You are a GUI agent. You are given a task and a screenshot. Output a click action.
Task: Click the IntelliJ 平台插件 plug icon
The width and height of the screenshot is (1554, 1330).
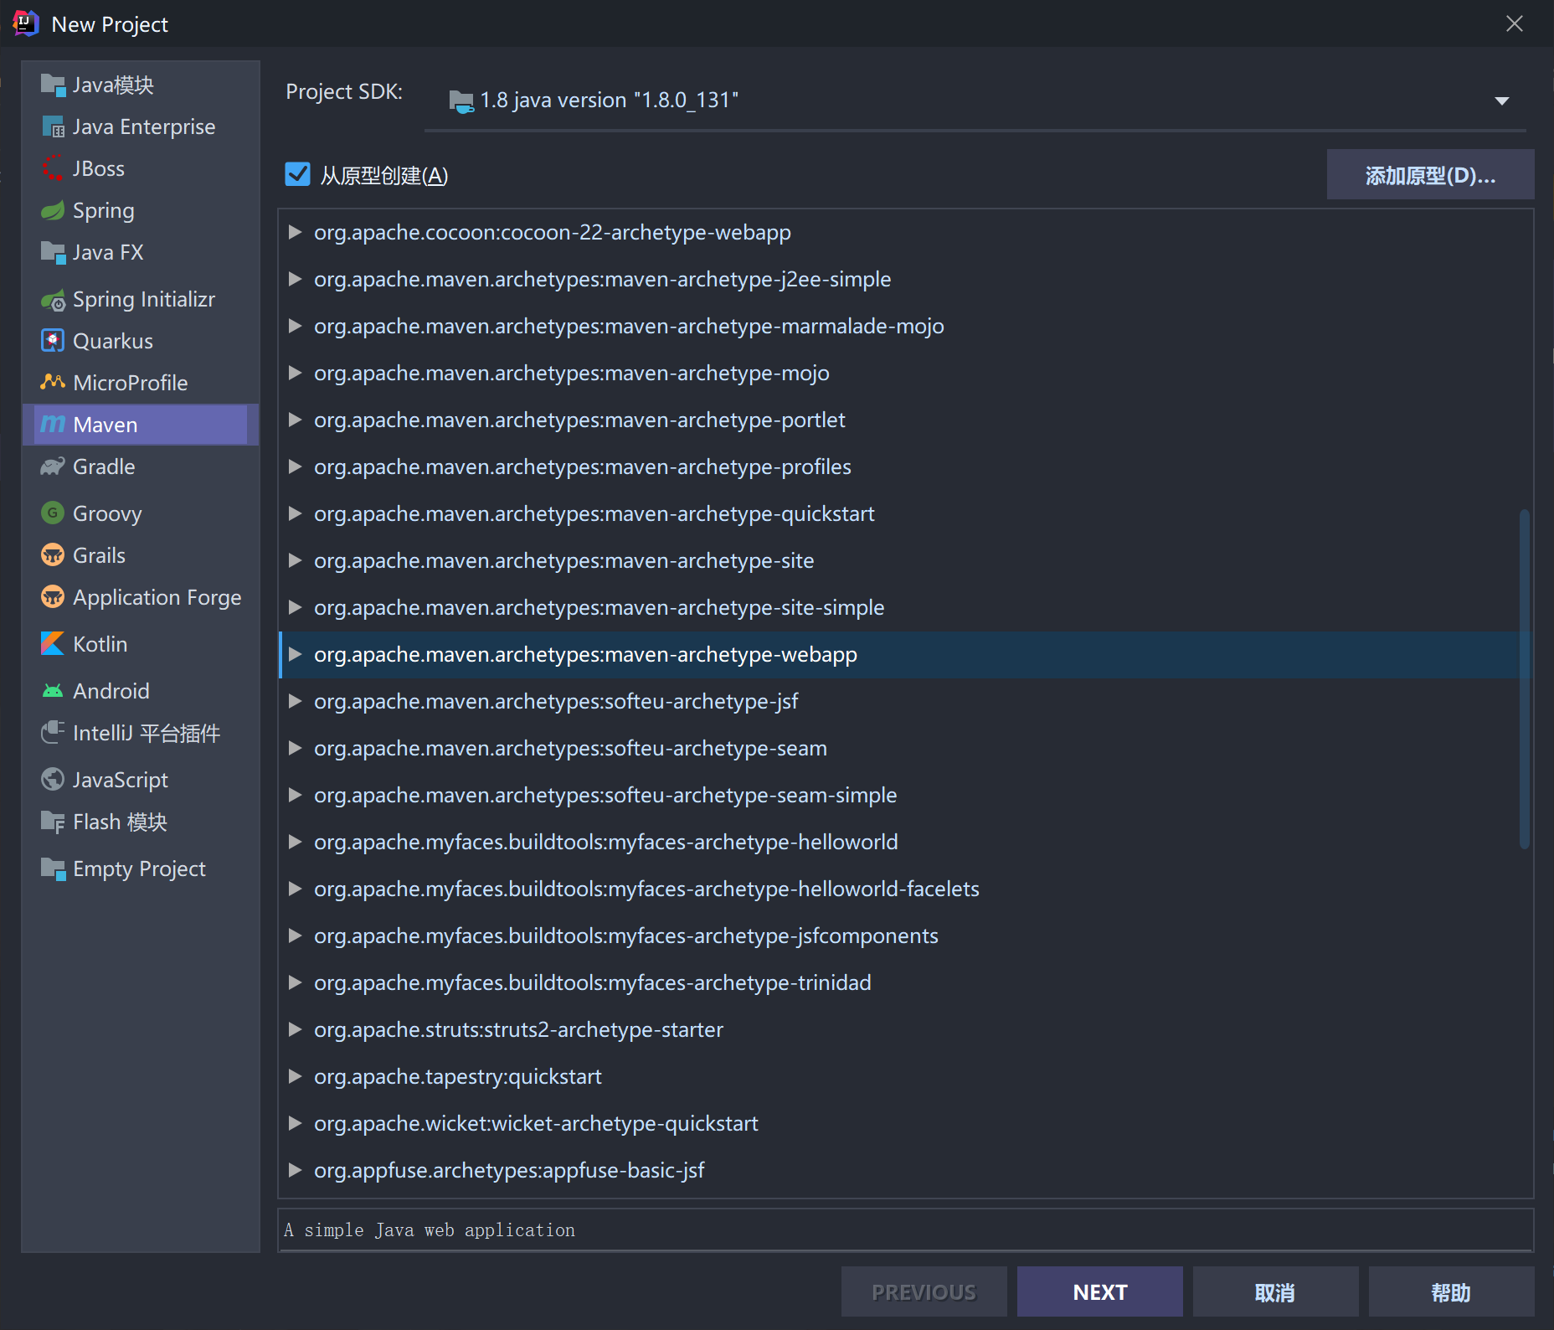[x=53, y=733]
